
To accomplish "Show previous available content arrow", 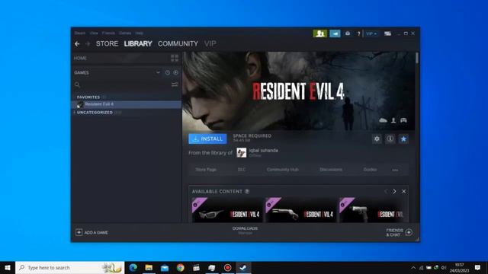I will (387, 191).
